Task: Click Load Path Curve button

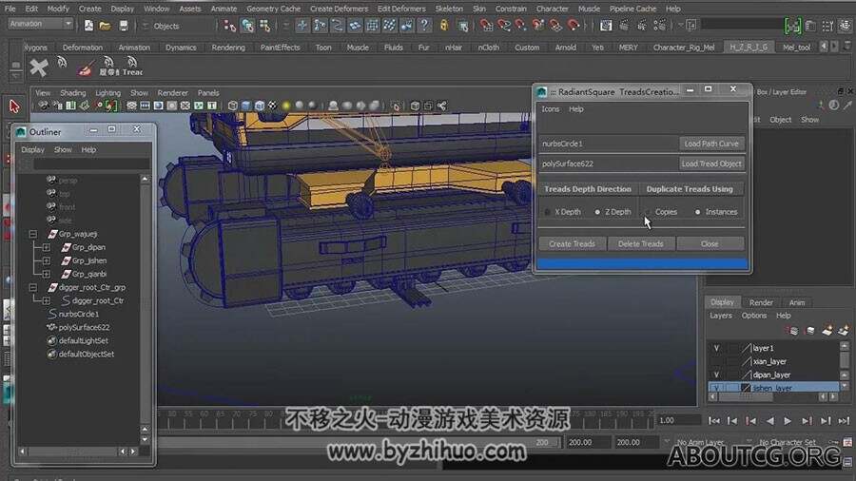Action: (x=710, y=144)
